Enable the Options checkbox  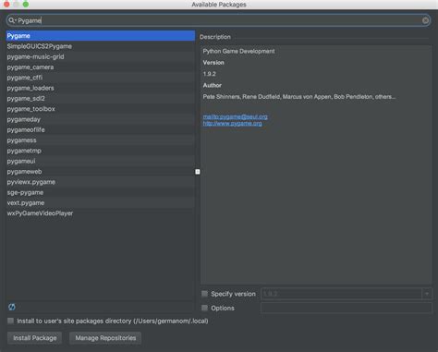[x=204, y=308]
